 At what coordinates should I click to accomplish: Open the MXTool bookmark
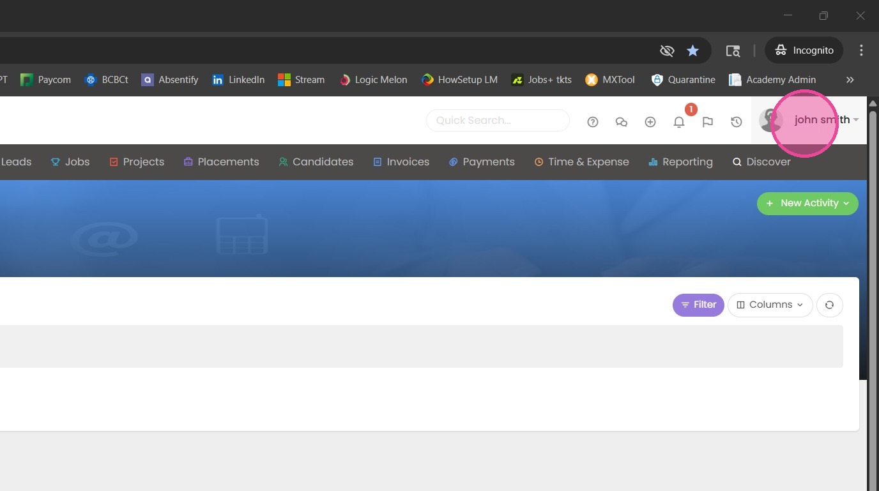click(x=610, y=80)
